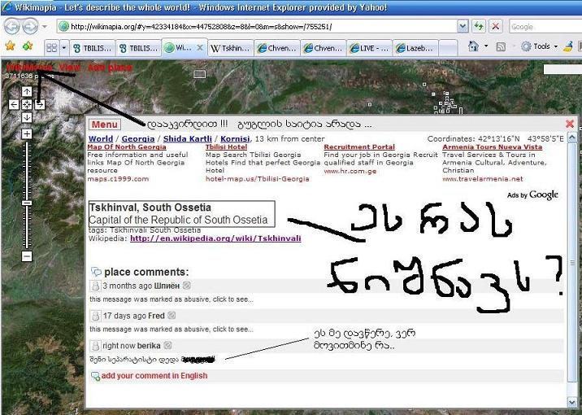Click the small place rectangle on map

(x=200, y=74)
